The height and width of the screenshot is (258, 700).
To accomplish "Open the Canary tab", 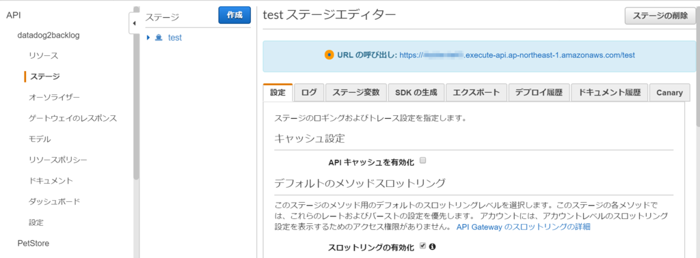I will coord(669,93).
